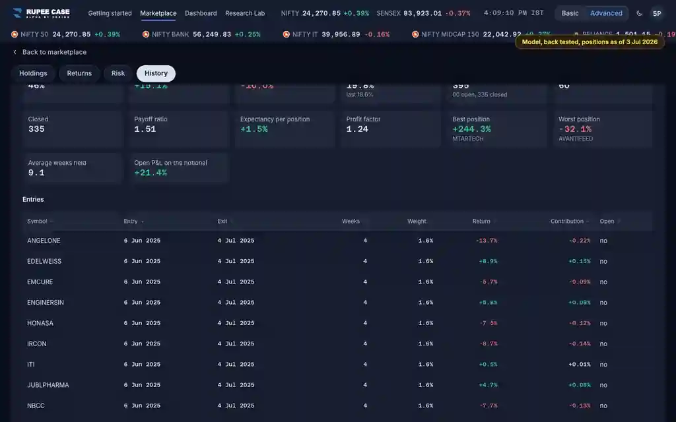Select ANGELONE symbol row
Image resolution: width=676 pixels, height=422 pixels.
(337, 241)
